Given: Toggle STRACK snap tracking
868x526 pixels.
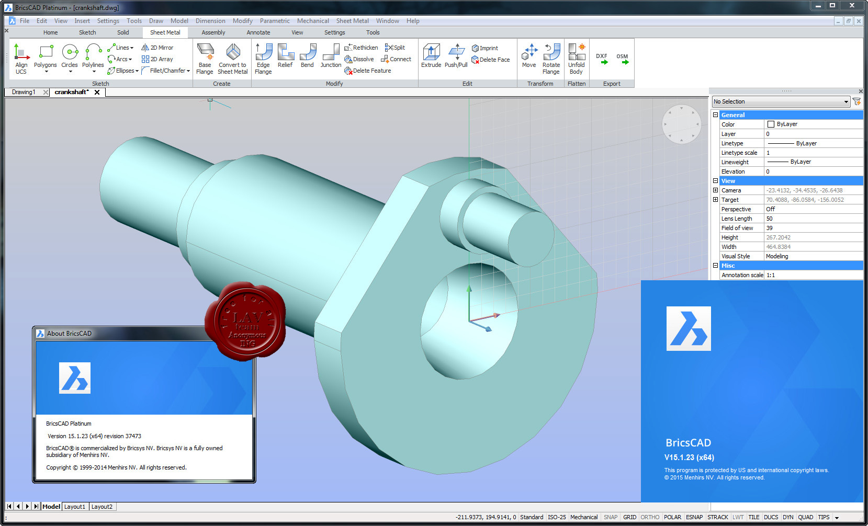Looking at the screenshot, I should tap(718, 517).
